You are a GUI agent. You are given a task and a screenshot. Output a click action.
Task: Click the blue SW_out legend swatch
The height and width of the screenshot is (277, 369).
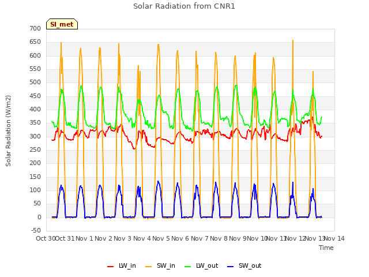pyautogui.click(x=231, y=267)
